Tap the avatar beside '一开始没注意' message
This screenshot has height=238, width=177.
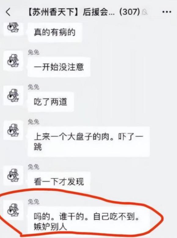(x=13, y=61)
